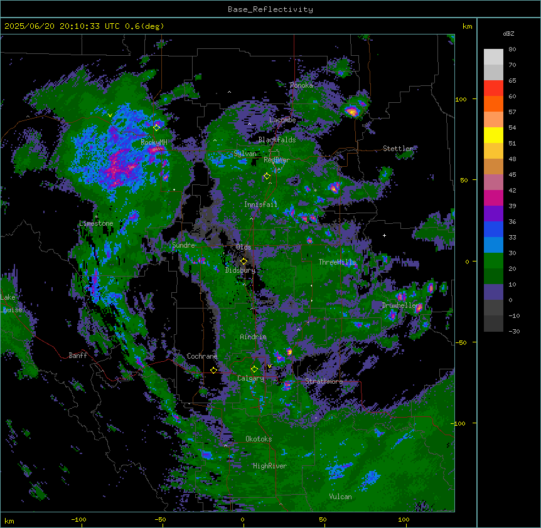541x528 pixels.
Task: Click the Calgary city label
Action: [x=250, y=378]
